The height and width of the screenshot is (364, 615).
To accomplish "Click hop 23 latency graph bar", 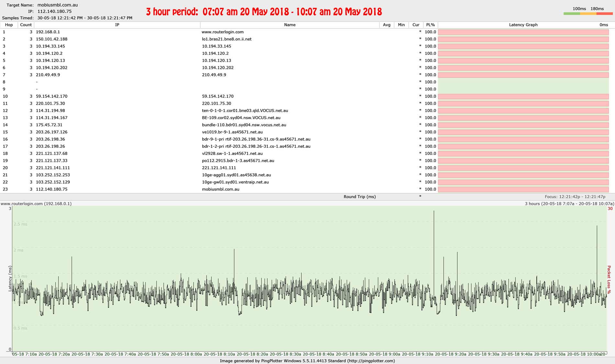I will point(523,189).
